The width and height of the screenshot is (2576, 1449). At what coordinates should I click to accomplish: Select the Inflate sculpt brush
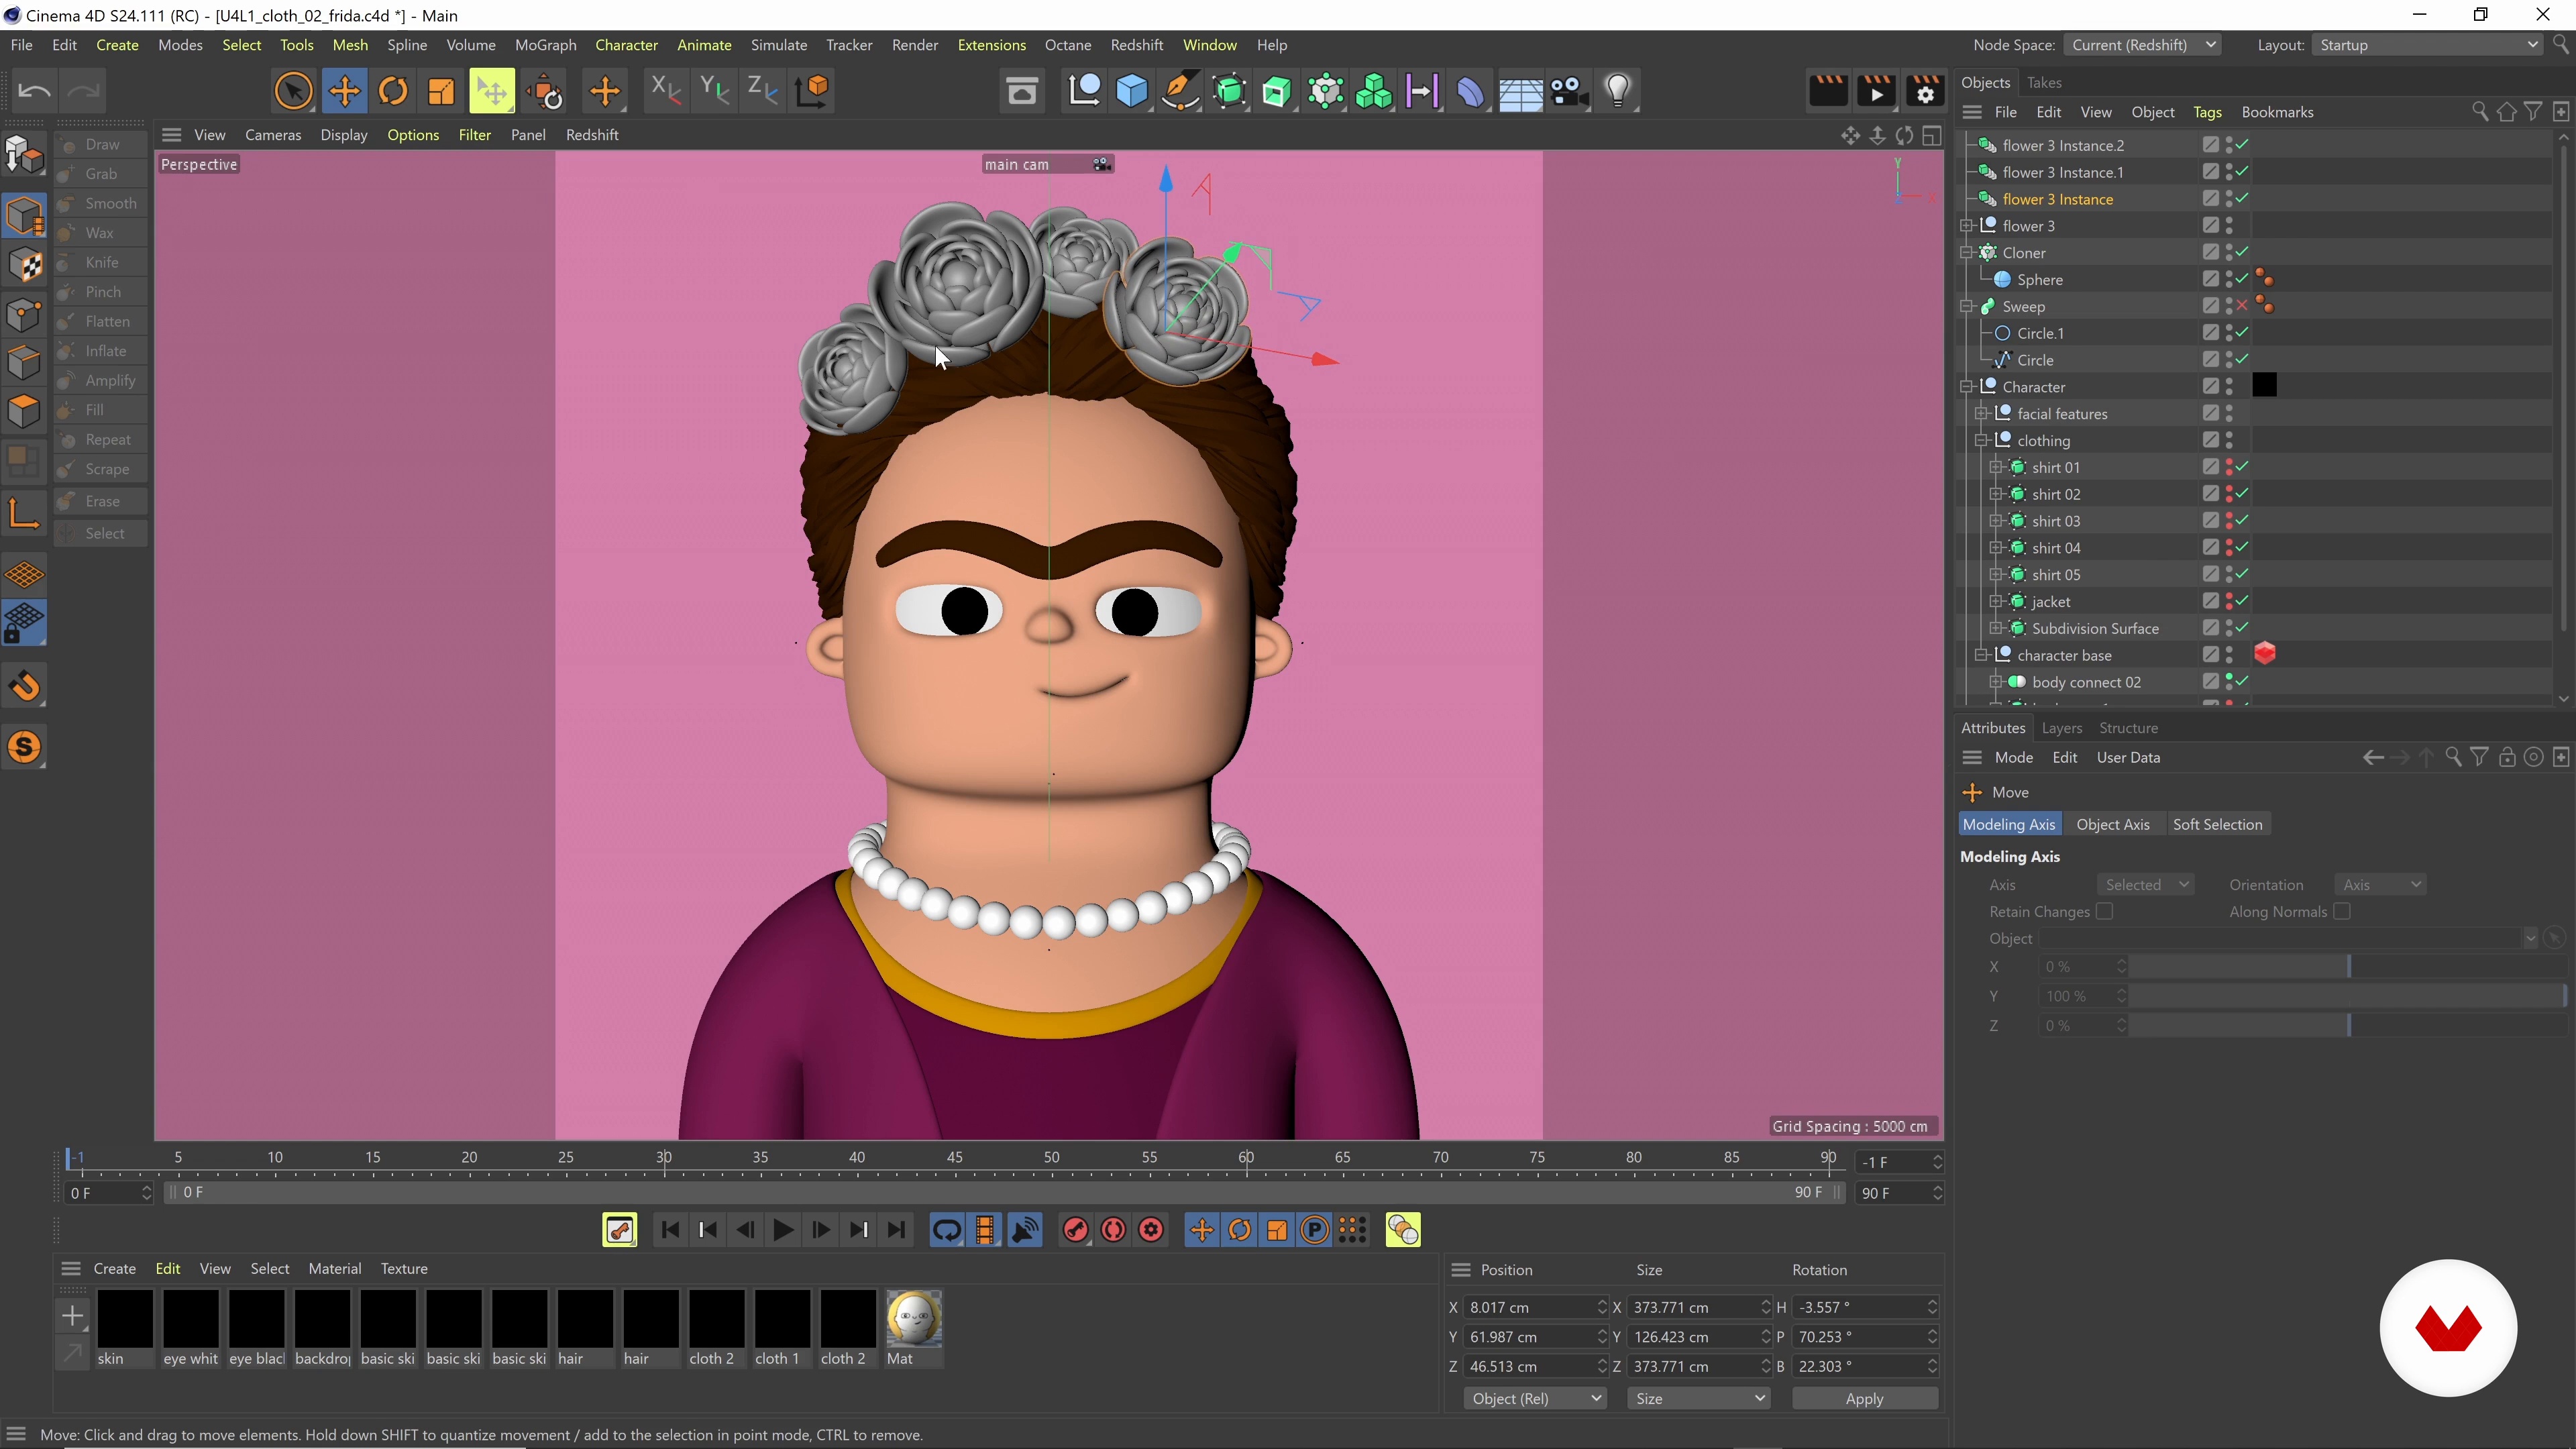click(101, 351)
